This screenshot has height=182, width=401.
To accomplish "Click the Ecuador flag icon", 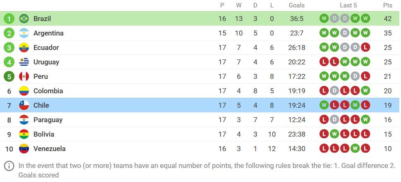I will (24, 47).
